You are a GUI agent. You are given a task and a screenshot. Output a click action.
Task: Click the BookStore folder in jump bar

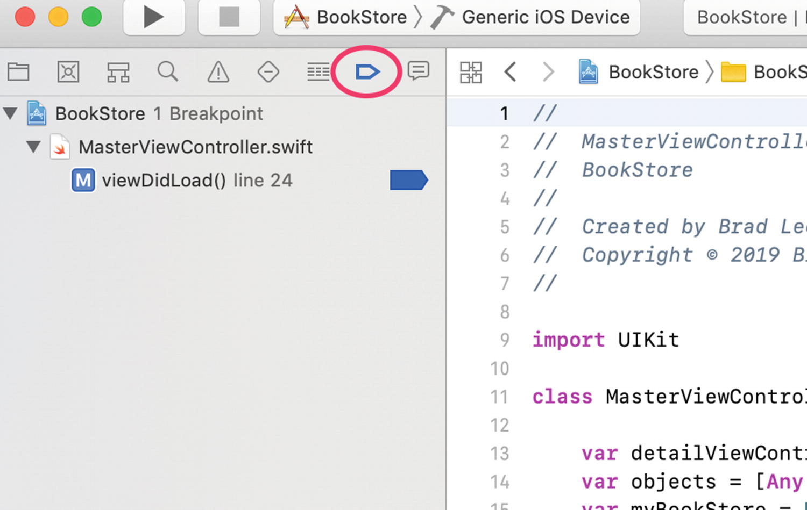point(764,72)
